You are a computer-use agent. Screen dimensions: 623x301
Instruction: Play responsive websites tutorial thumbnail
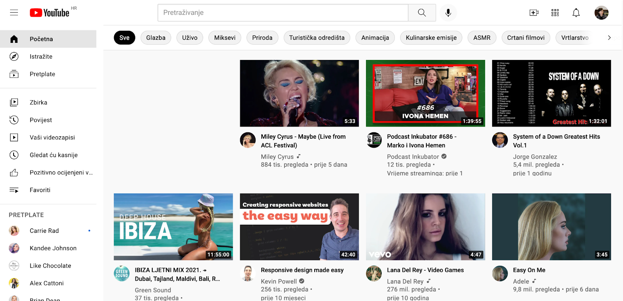[x=299, y=227]
